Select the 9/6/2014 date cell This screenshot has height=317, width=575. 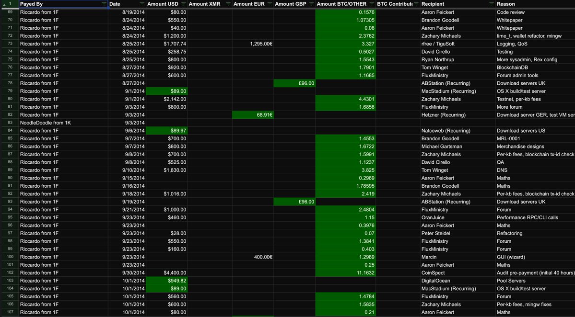coord(127,131)
